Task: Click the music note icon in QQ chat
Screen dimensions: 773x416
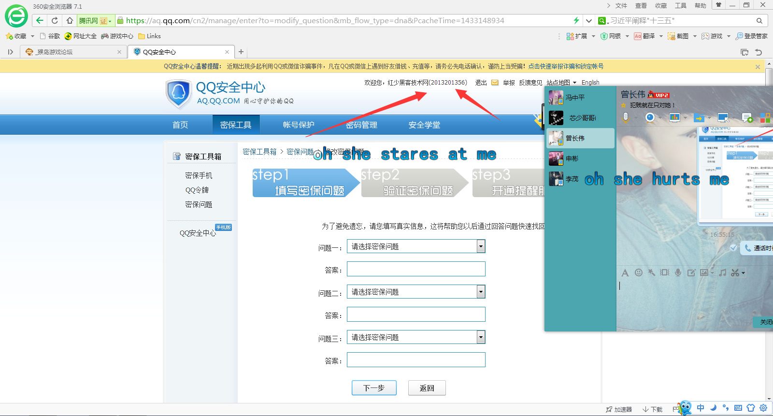Action: tap(722, 273)
